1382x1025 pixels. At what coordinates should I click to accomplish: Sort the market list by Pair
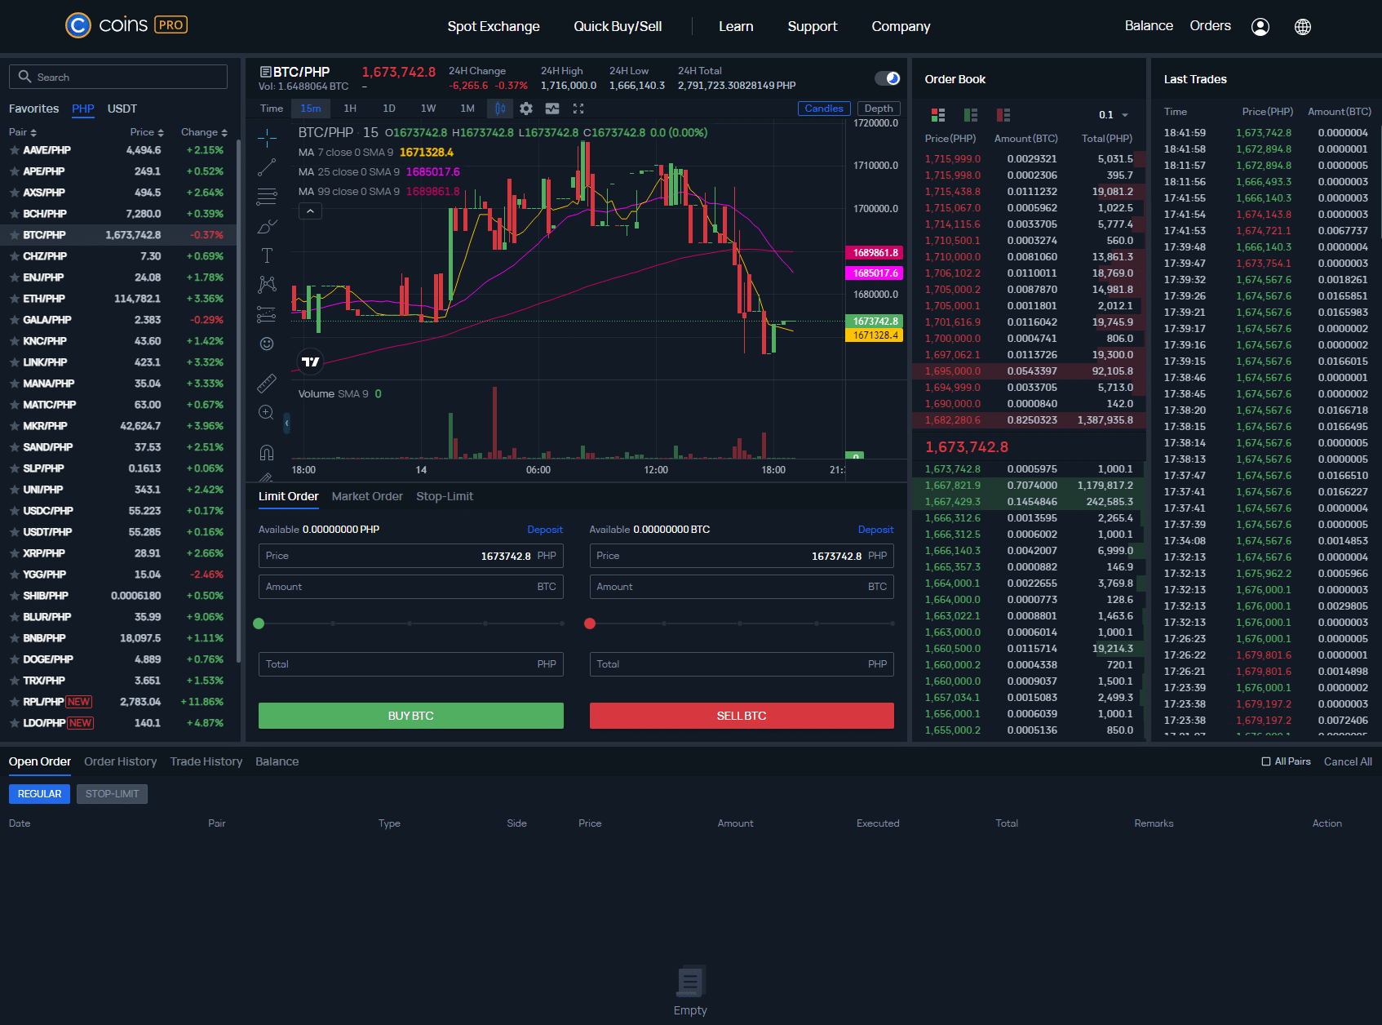point(23,132)
